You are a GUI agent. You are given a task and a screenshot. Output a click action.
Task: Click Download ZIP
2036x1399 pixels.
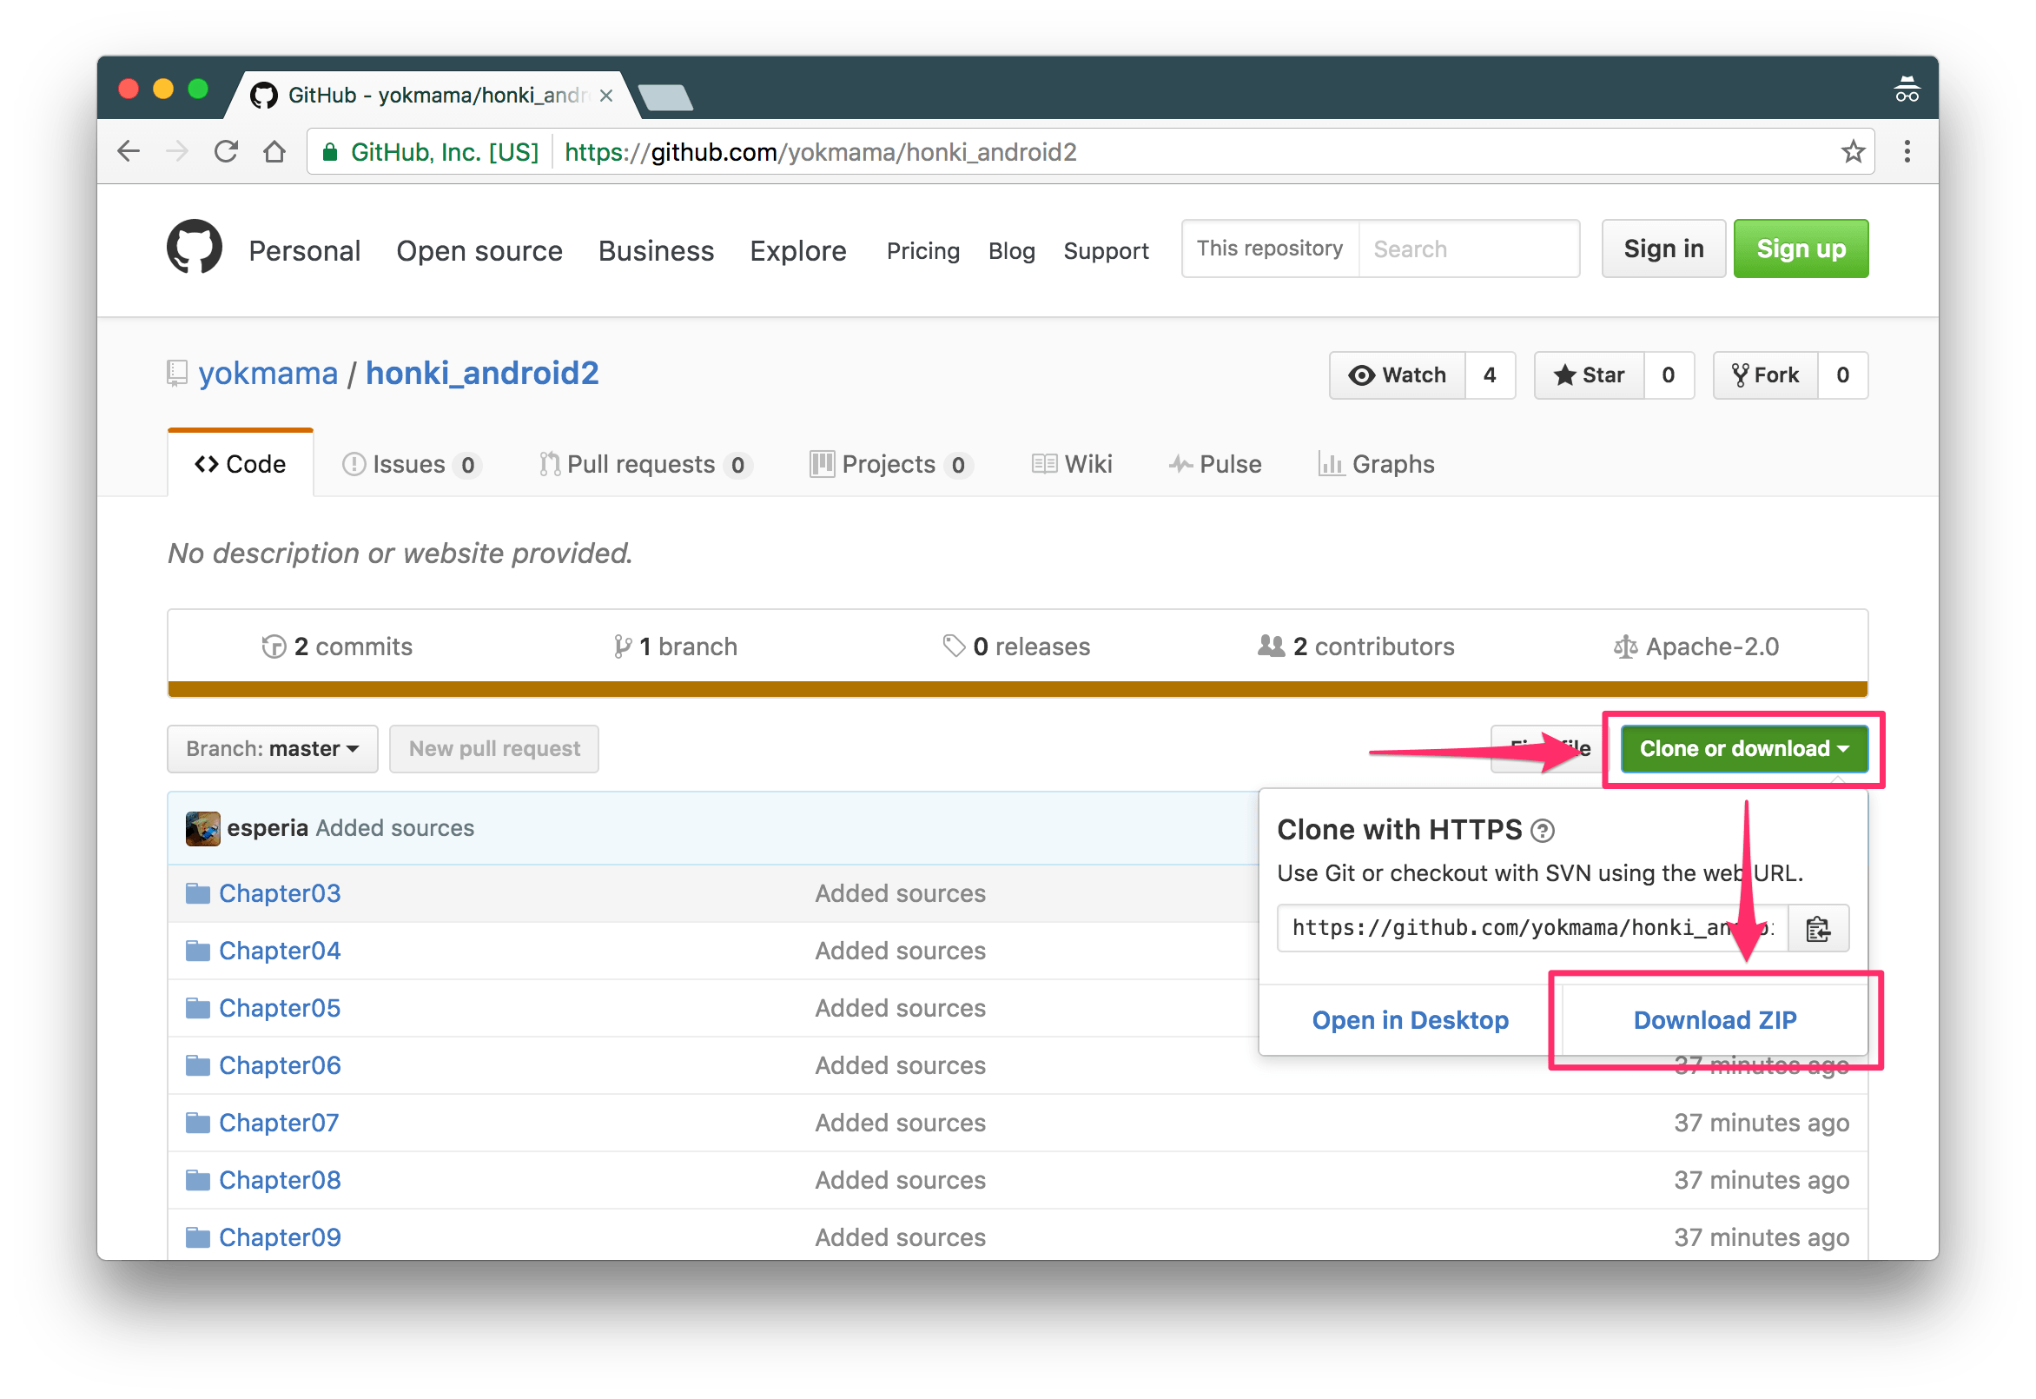1715,1019
